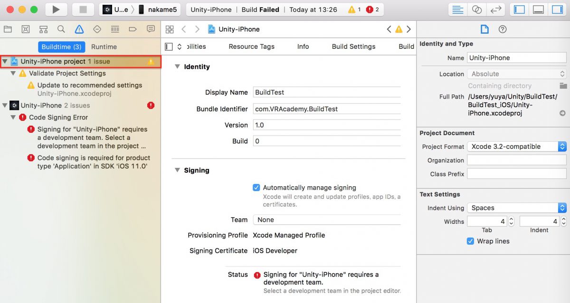Viewport: 570px width, 303px height.
Task: Select the Unity scheme in the toolbar
Action: [116, 9]
